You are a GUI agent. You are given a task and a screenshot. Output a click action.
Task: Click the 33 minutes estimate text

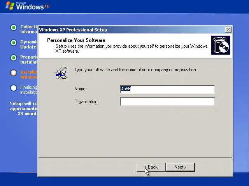point(28,114)
